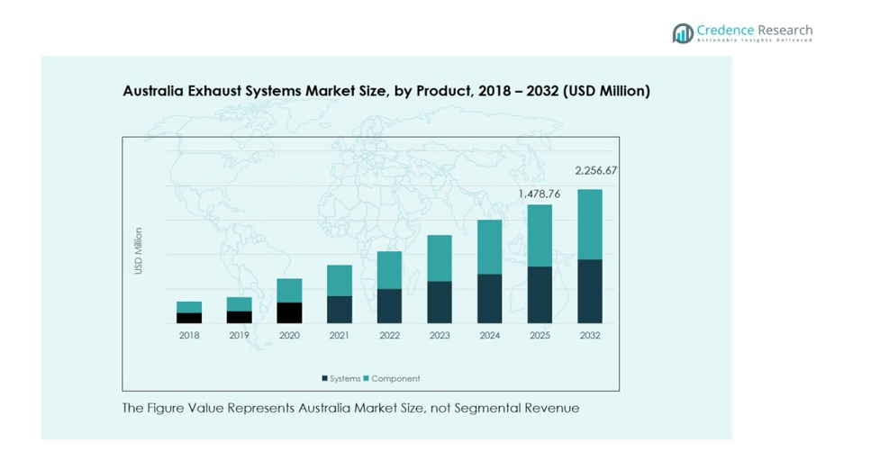Image resolution: width=889 pixels, height=461 pixels.
Task: Select the Component segment of the 2023 bar
Action: 440,258
